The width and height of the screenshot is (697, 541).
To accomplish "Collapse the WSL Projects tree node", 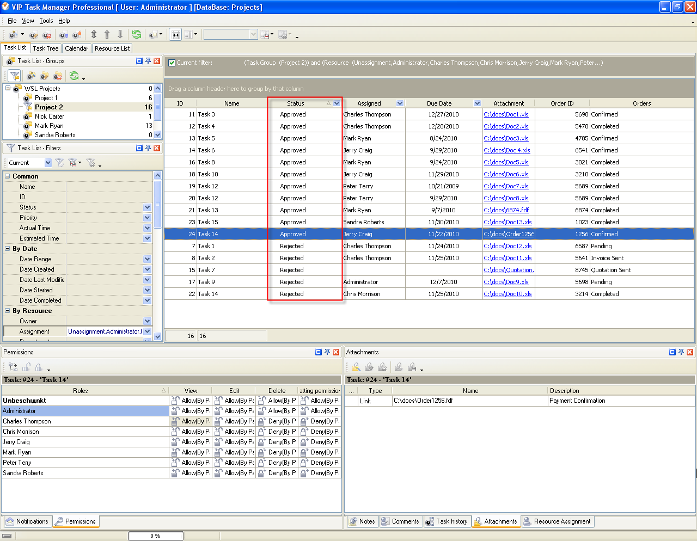I will pyautogui.click(x=8, y=88).
